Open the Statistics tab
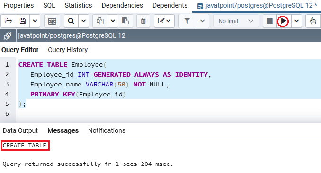321x173 pixels. pos(79,5)
